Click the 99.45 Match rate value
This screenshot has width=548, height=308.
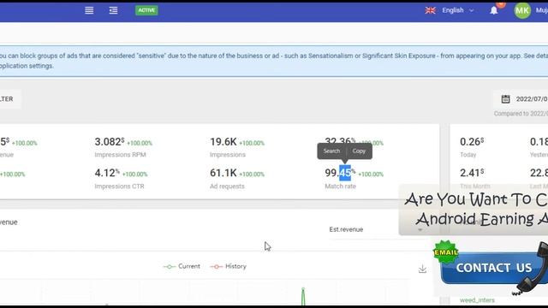[340, 173]
